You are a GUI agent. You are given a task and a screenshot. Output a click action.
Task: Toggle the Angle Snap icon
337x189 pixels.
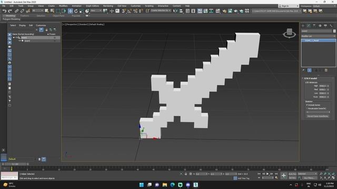[x=130, y=11]
